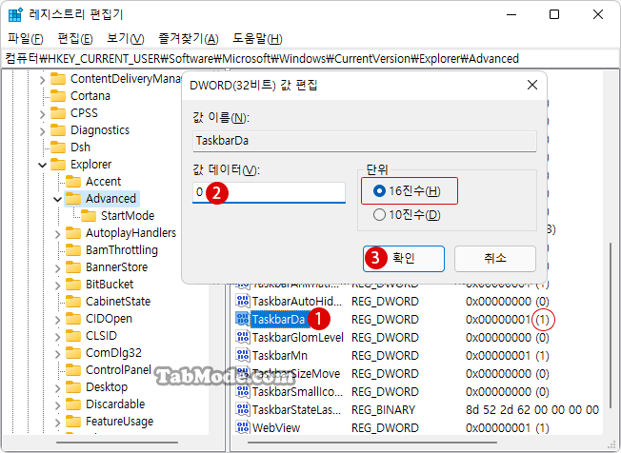Open the 편집(E) menu
Screen dimensions: 621x453
coord(75,39)
